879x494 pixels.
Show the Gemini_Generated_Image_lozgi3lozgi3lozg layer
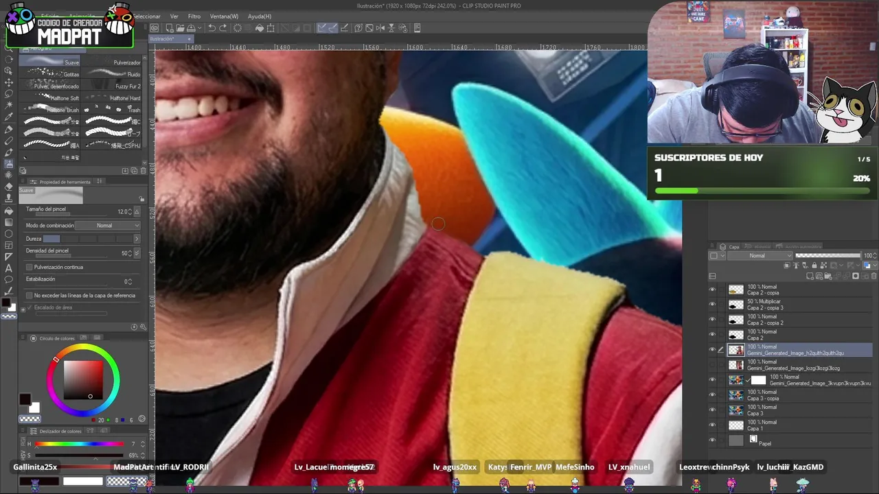pos(712,365)
